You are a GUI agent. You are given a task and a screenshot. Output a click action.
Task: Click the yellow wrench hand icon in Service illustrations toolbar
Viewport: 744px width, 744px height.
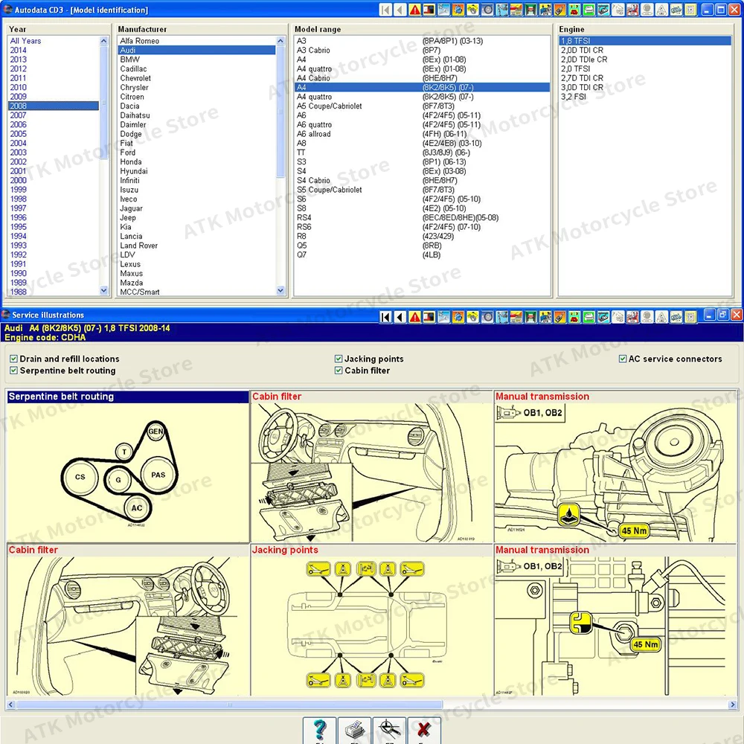pos(472,316)
